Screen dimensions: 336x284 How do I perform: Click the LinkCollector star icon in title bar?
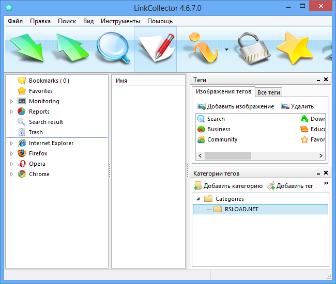coord(9,8)
